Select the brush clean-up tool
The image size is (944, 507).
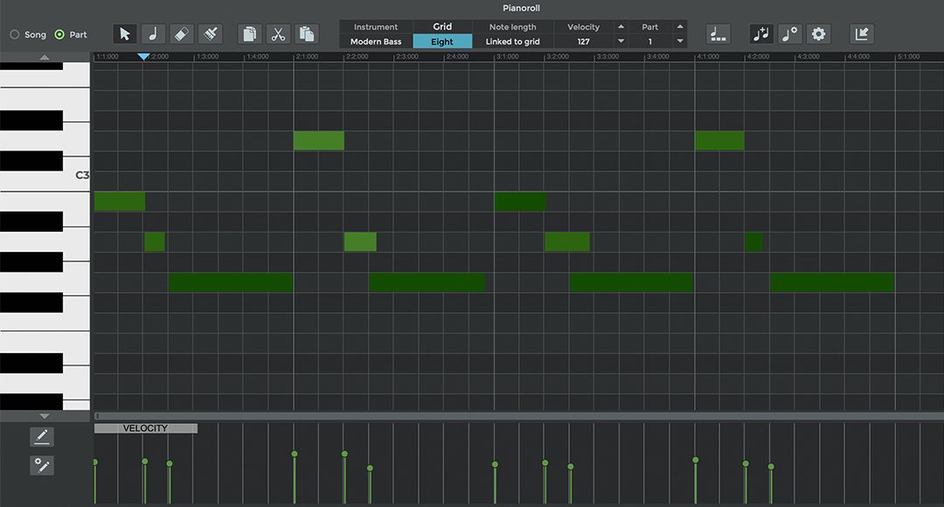[x=210, y=34]
